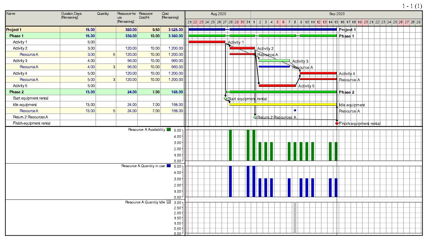429x240 pixels.
Task: Select the Project 1 row in the task table
Action: (95, 30)
